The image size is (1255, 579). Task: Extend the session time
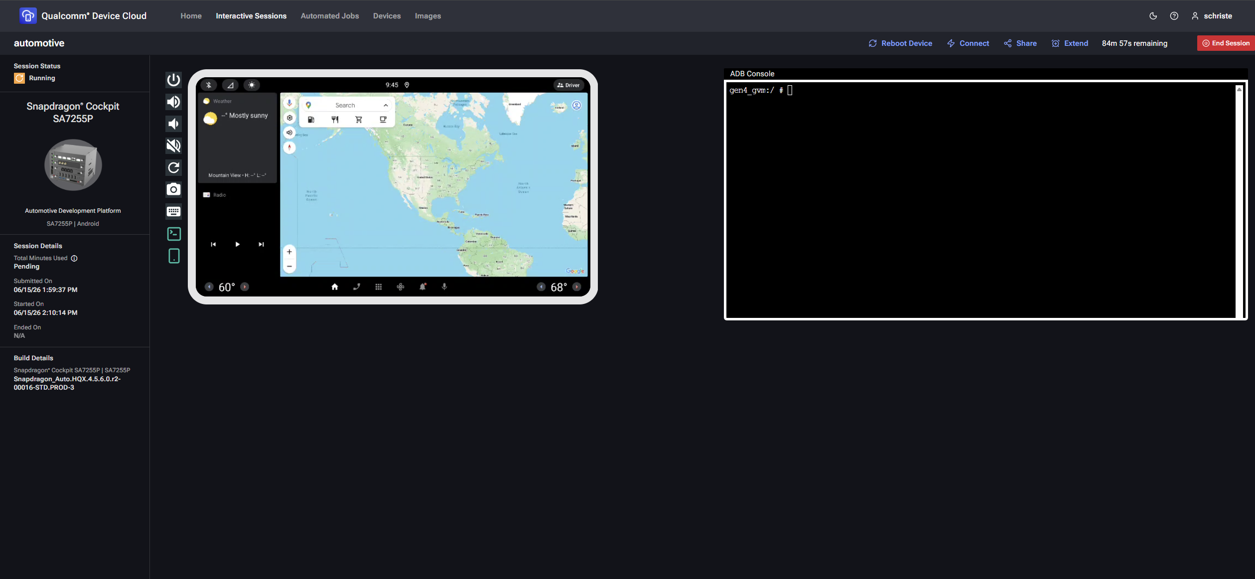[1070, 43]
